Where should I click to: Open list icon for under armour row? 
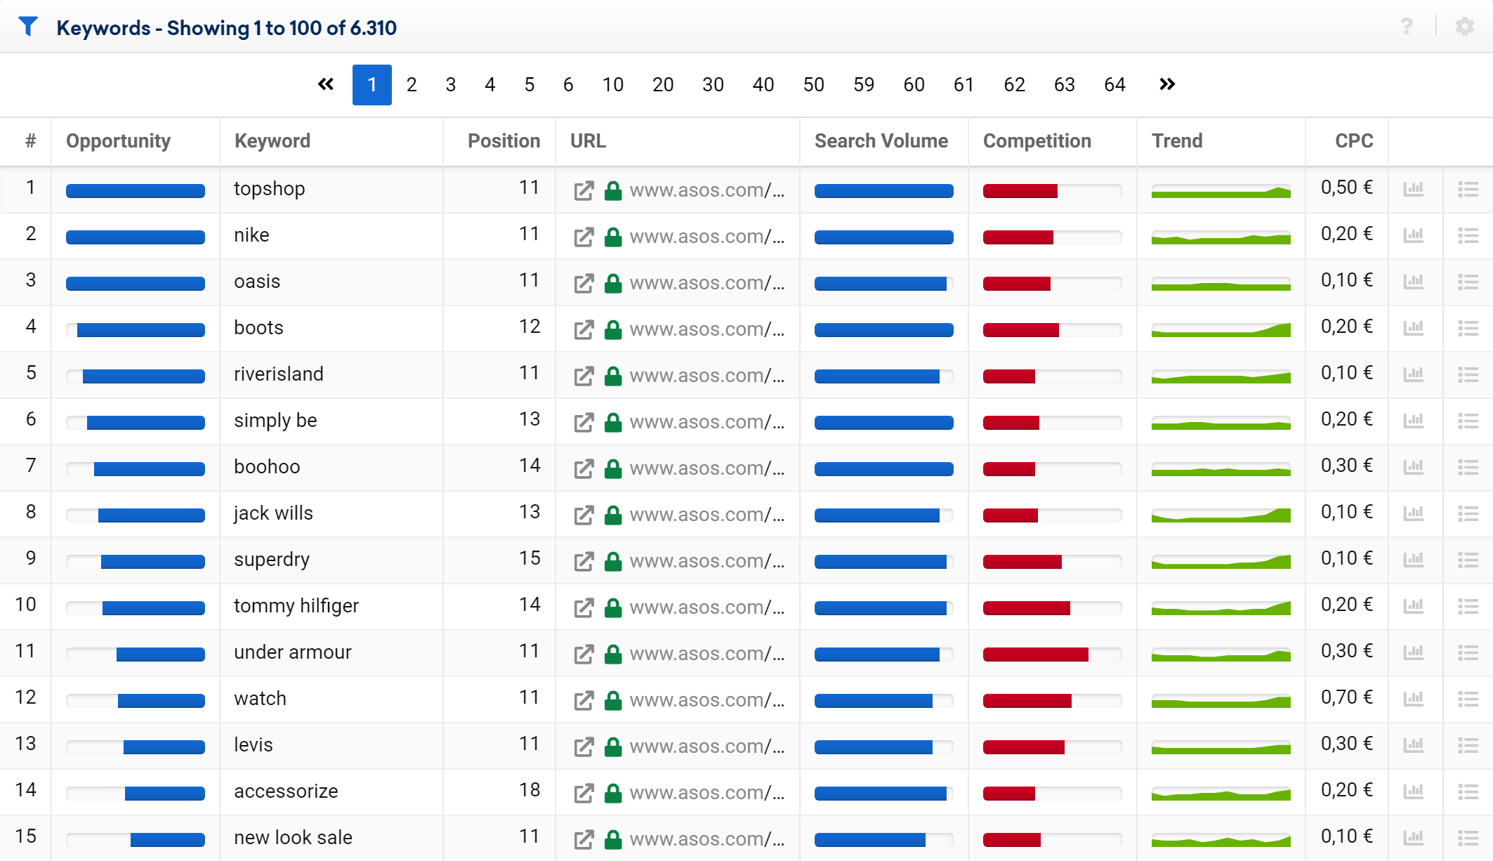point(1468,652)
